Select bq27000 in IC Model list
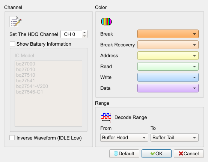 tap(48, 64)
